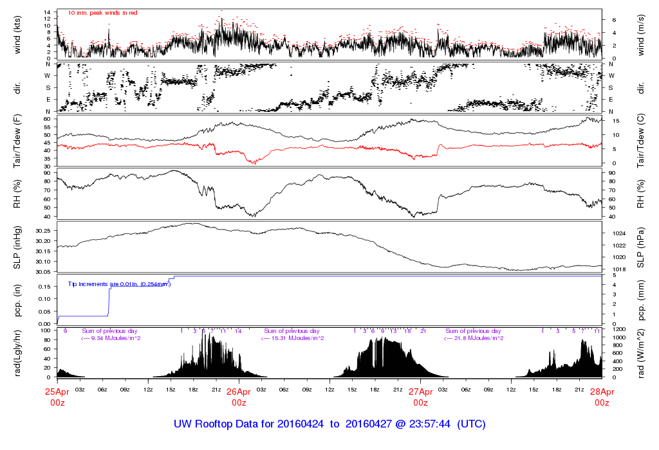Click the chart title 'UW Rooftop Data for 20160424'

click(x=249, y=424)
